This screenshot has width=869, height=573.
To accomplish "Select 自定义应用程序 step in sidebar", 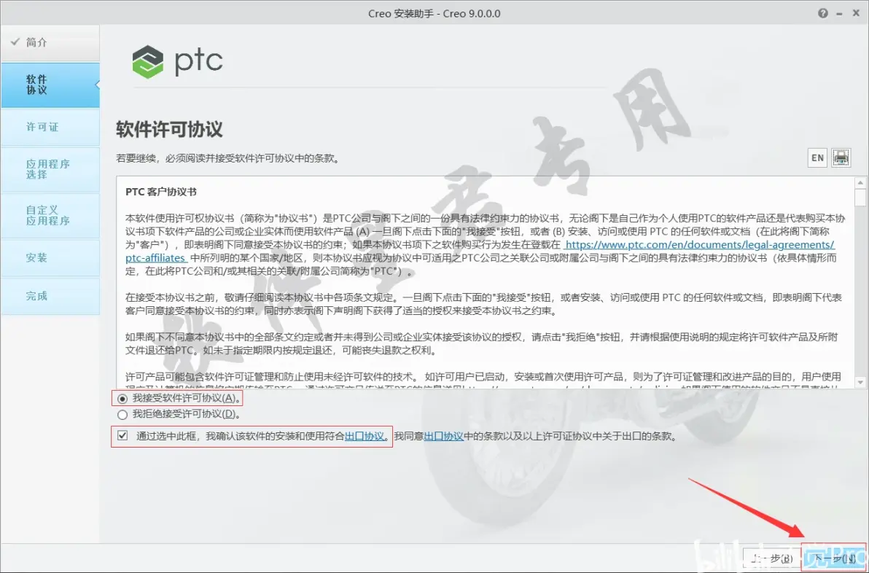I will click(50, 216).
